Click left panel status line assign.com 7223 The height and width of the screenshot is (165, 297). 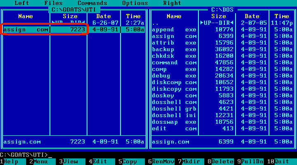74,142
